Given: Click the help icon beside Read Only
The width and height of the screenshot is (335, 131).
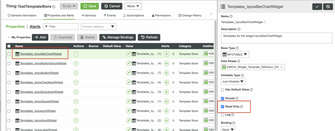Looking at the screenshot, I should (x=241, y=107).
